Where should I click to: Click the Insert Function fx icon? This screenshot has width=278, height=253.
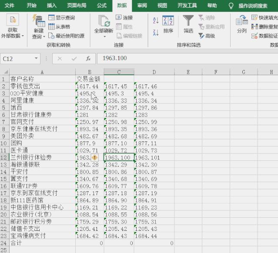click(x=88, y=59)
